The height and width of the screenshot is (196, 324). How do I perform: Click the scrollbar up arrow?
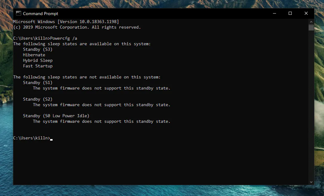pos(311,22)
